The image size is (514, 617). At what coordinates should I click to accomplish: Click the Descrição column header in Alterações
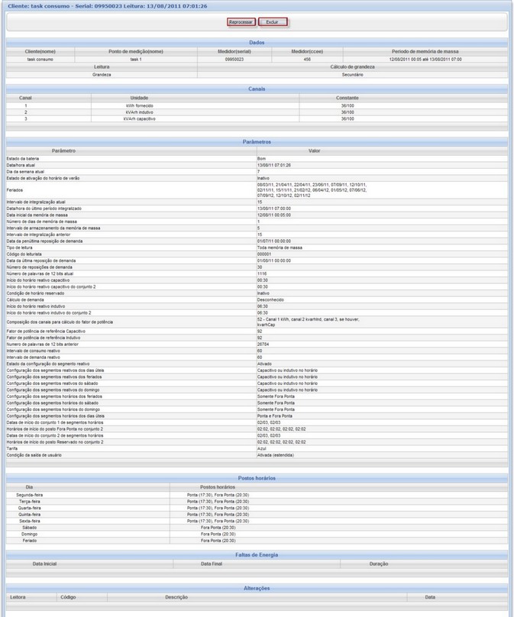[176, 596]
